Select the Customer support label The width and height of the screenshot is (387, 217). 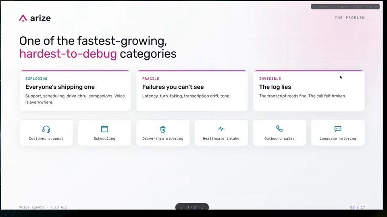point(46,138)
